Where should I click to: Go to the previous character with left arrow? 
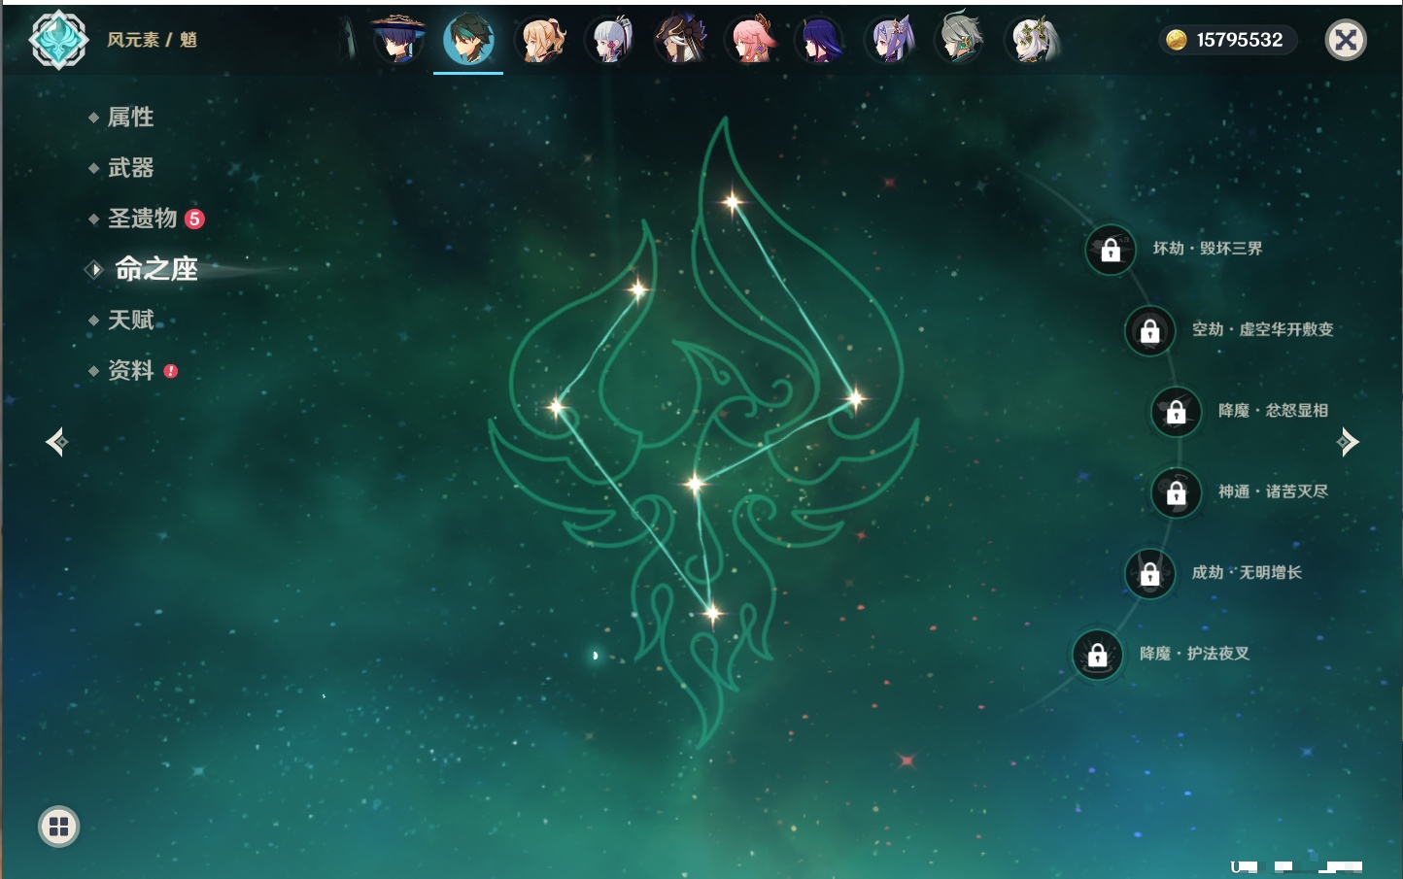tap(56, 442)
